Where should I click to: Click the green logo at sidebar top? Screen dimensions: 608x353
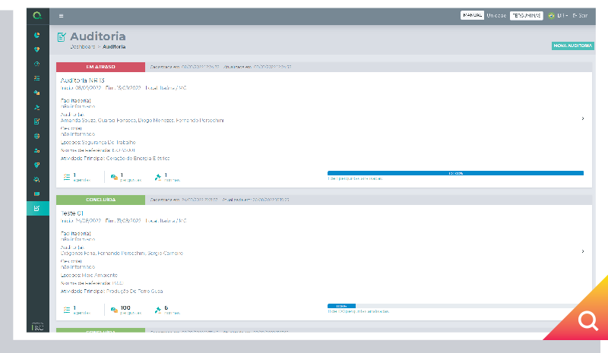(36, 15)
